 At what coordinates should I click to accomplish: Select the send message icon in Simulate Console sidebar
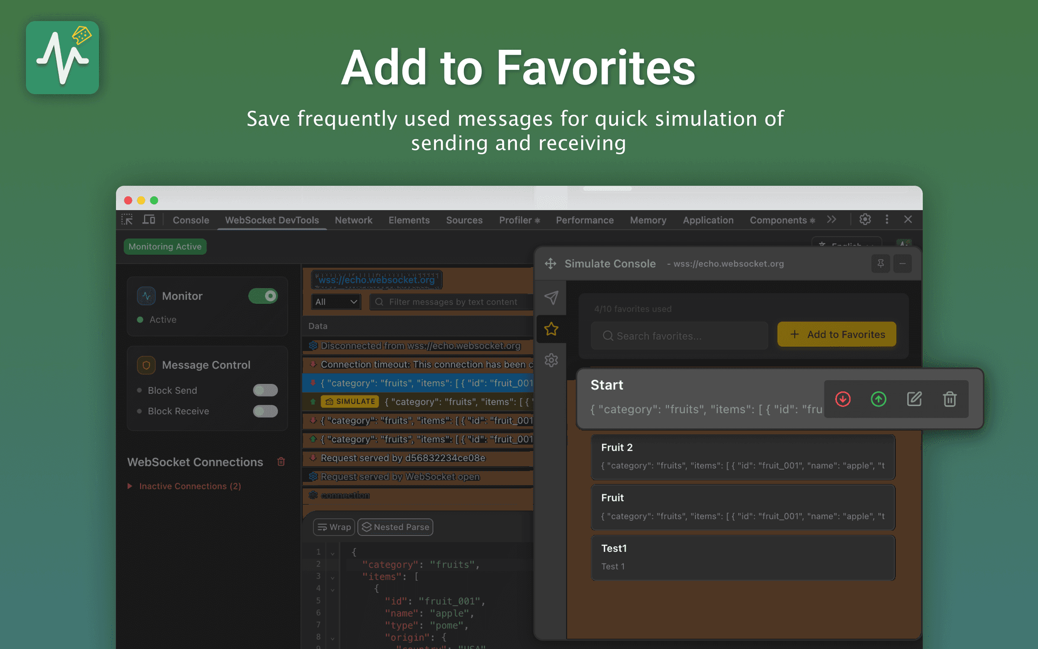pos(551,298)
